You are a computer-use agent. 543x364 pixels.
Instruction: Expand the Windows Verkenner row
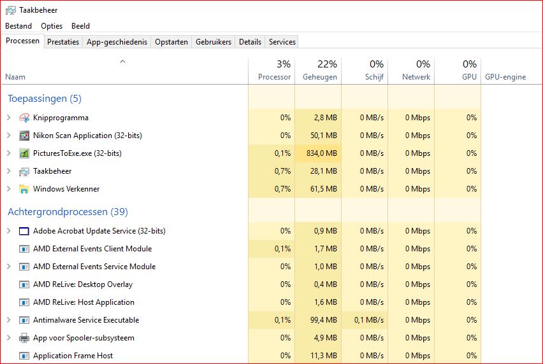coord(9,189)
